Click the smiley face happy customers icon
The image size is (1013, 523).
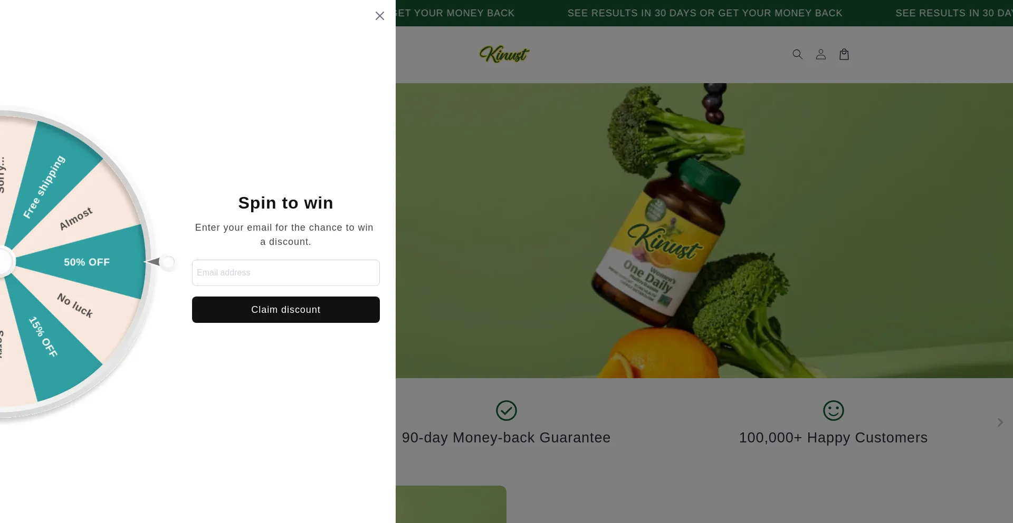click(834, 410)
